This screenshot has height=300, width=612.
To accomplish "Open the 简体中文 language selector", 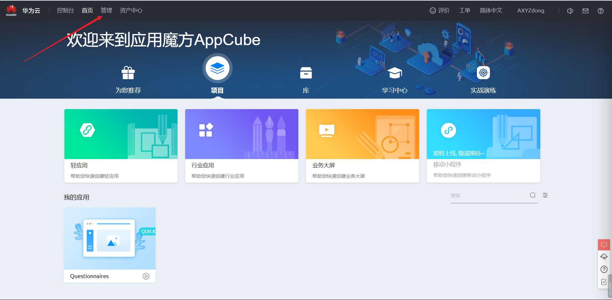I will pyautogui.click(x=491, y=10).
